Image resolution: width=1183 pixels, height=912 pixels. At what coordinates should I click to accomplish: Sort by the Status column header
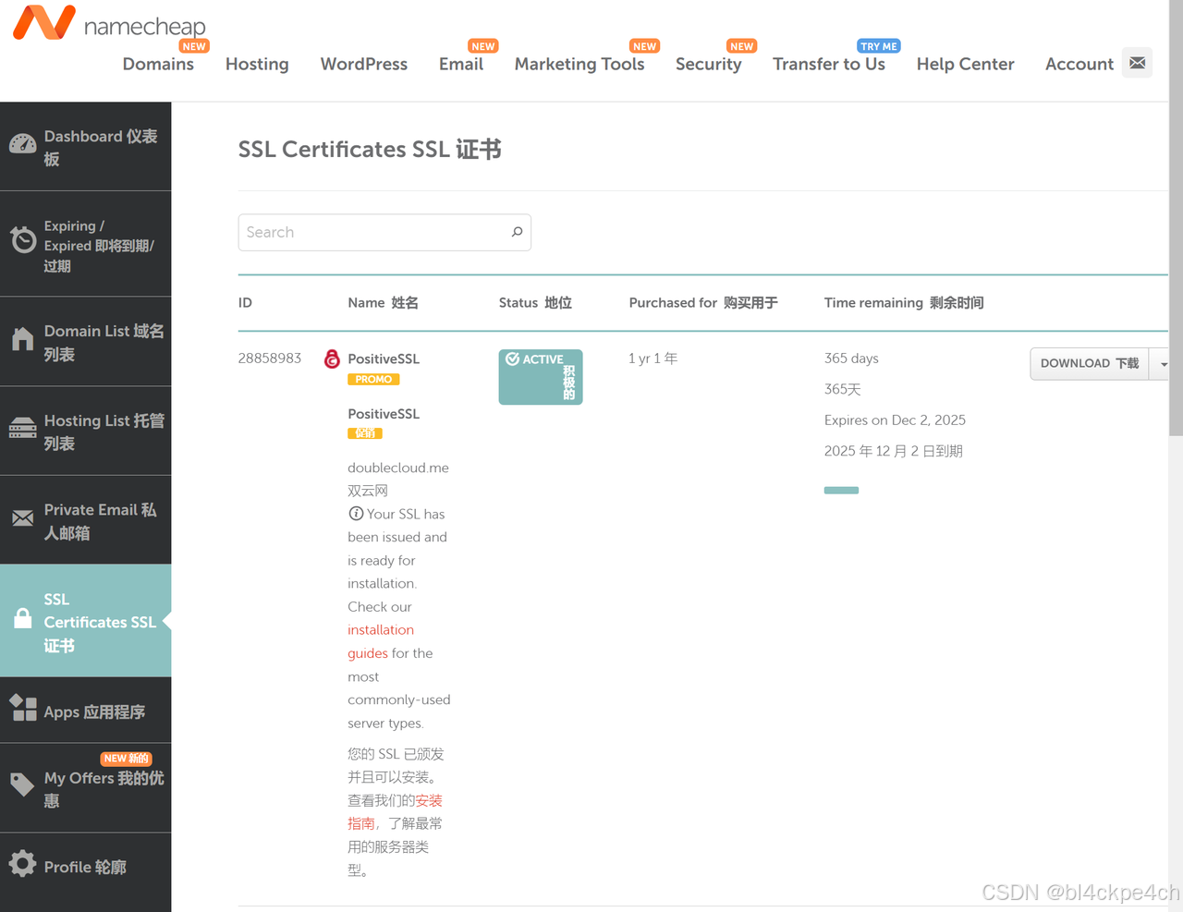click(535, 302)
